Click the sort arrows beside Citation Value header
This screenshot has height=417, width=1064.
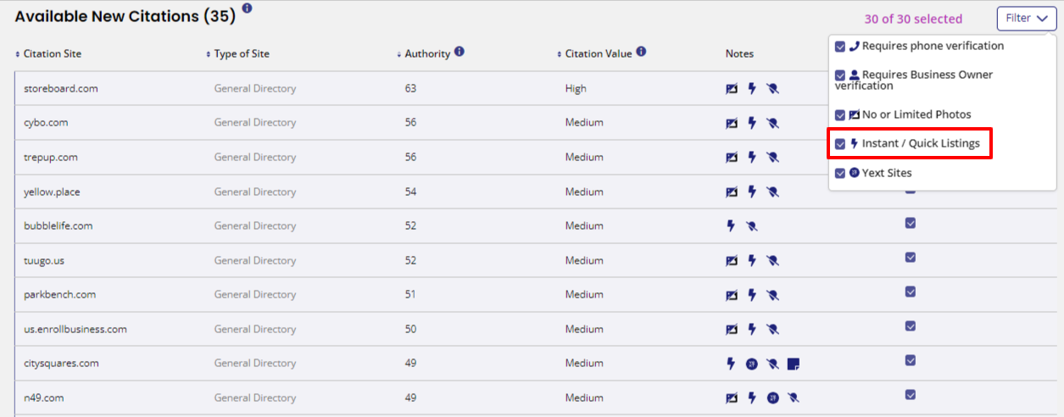pos(560,54)
